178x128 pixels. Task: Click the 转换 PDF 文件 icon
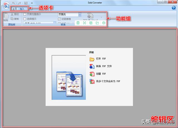tap(92, 66)
